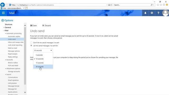Open Storage accounts settings

pos(14,72)
